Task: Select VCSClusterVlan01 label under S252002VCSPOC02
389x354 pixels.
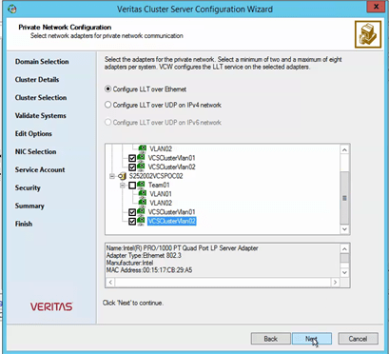Action: [x=171, y=212]
